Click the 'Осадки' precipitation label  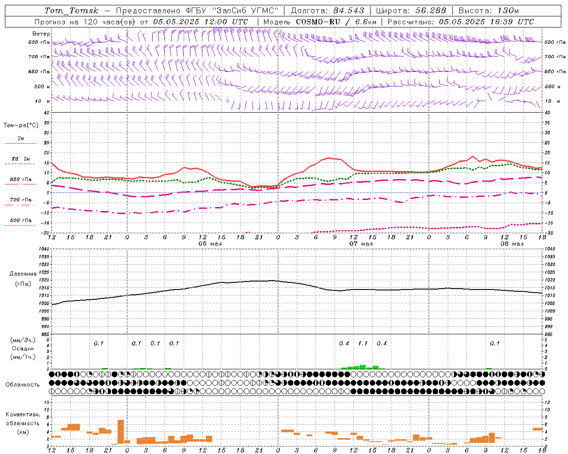23,348
